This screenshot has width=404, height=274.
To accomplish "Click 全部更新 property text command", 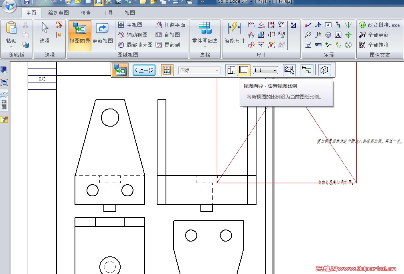I will [374, 35].
